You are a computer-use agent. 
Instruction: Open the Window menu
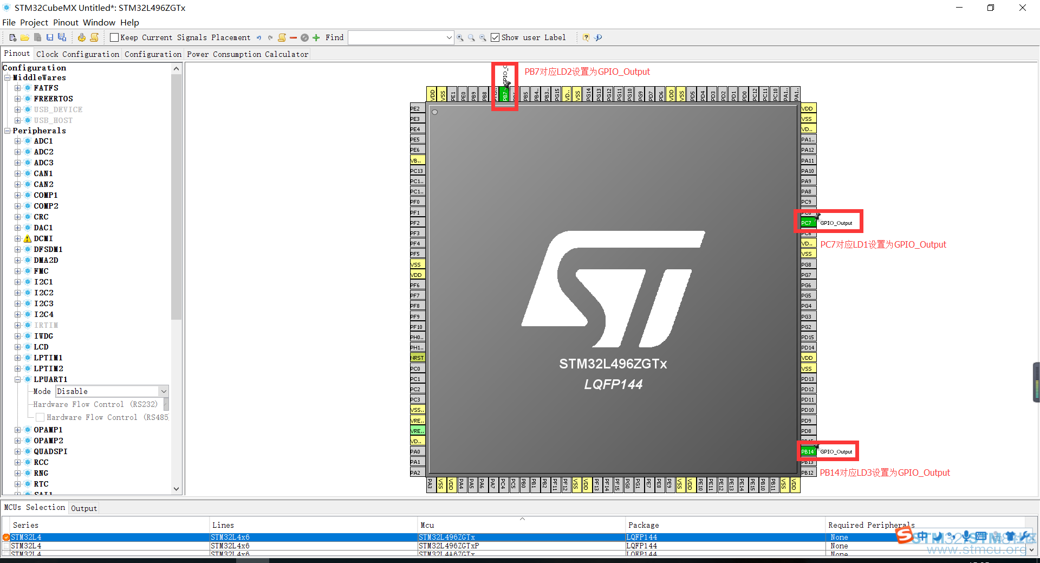tap(99, 22)
